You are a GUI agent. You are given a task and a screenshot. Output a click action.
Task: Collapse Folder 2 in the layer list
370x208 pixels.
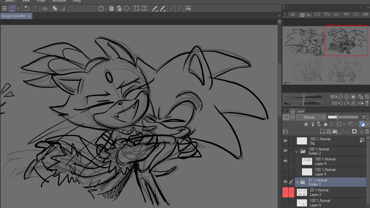297,151
